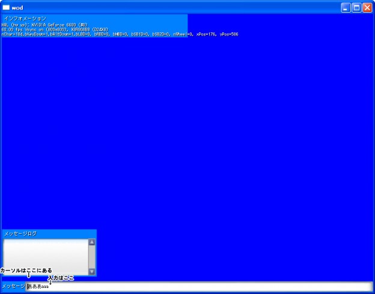The width and height of the screenshot is (375, 294).
Task: Click the typed text あああaaa
Action: (38, 287)
